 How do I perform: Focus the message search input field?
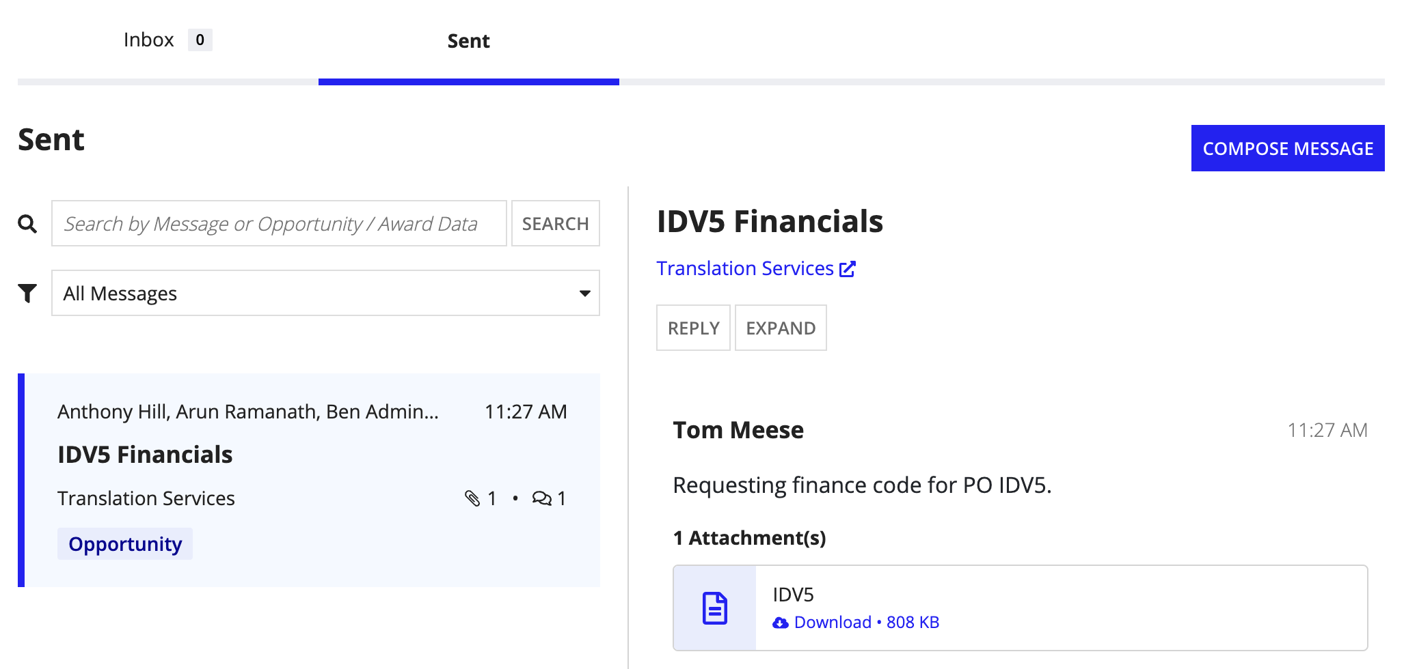(279, 223)
